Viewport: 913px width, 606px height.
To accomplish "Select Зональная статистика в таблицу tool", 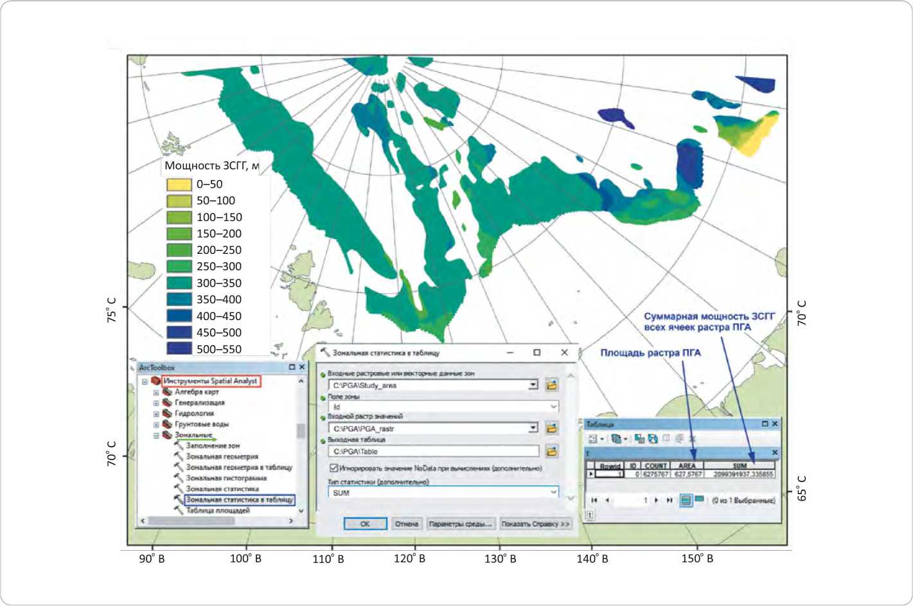I will tap(239, 499).
